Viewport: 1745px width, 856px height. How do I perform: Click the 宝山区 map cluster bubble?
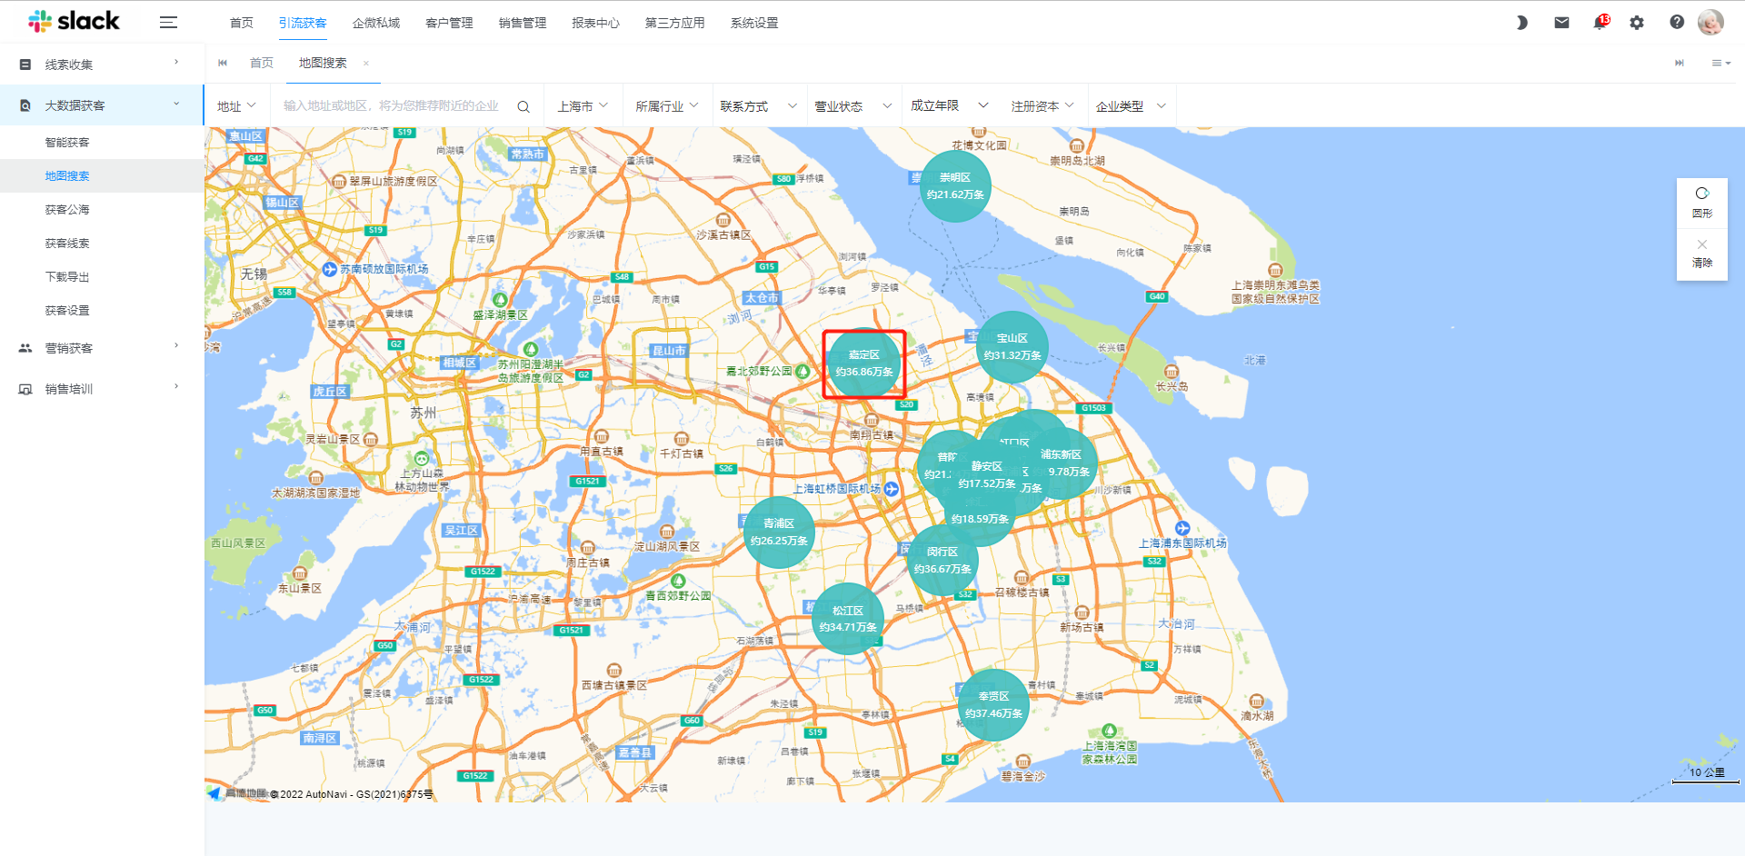point(1012,347)
